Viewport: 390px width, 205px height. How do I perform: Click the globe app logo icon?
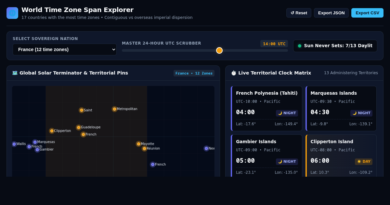(x=12, y=13)
